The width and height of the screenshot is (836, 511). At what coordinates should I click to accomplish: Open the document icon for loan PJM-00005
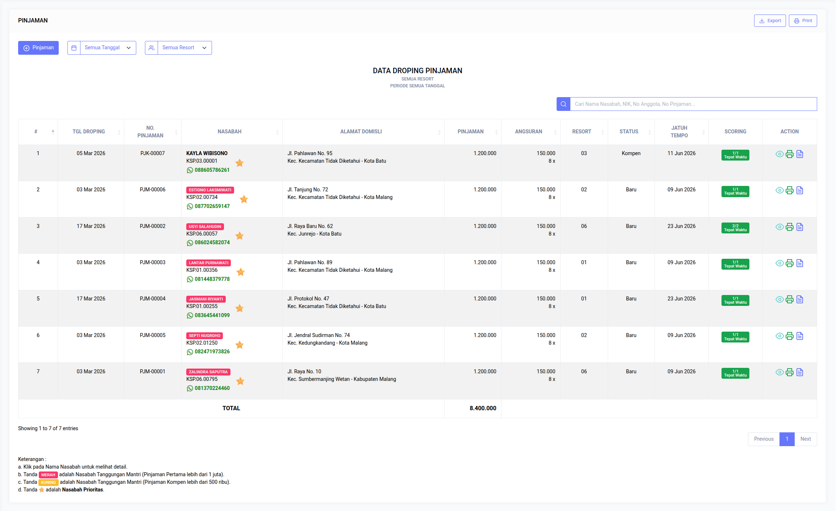pos(800,336)
